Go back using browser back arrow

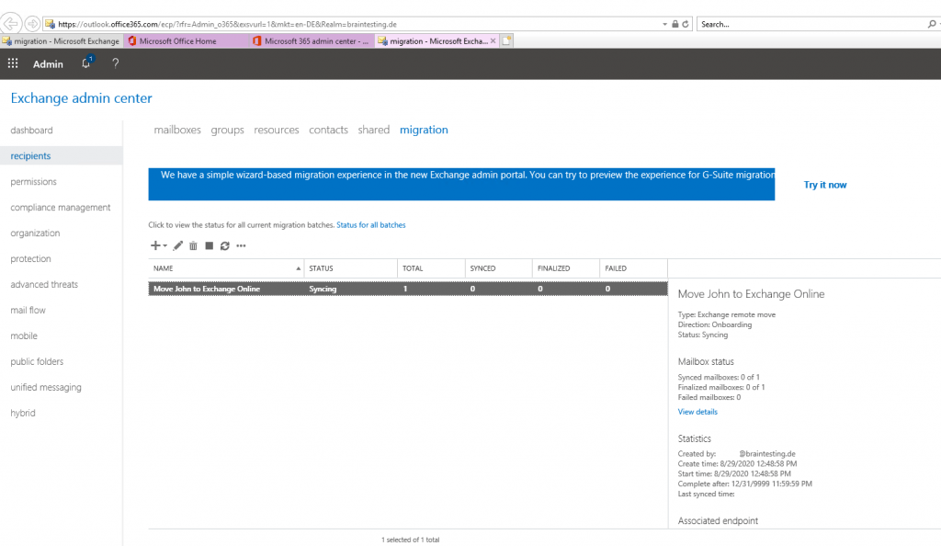[10, 24]
